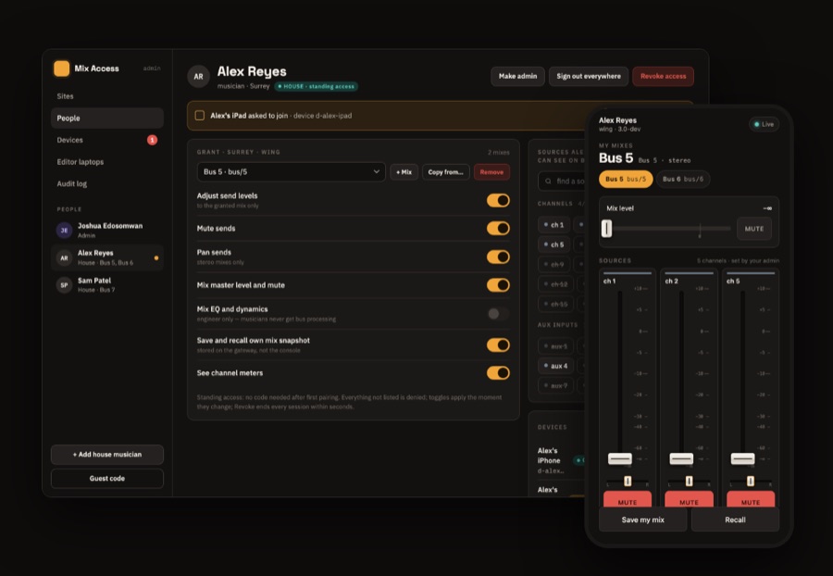Click the Recall button
This screenshot has height=576, width=833.
click(x=735, y=520)
